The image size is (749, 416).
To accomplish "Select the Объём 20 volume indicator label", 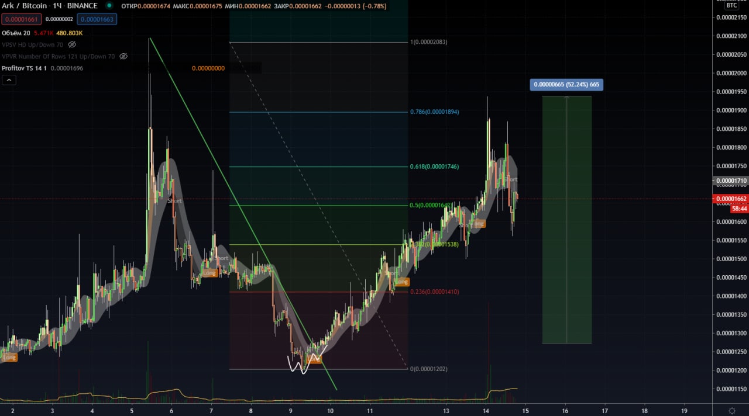I will [16, 33].
